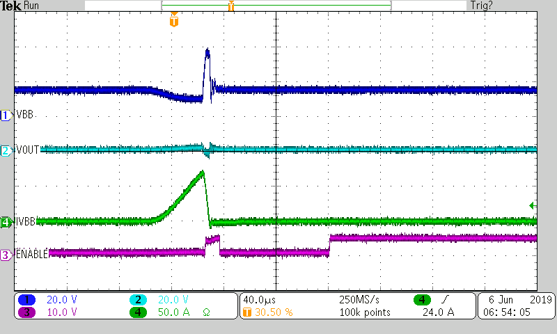Click the Trig? status indicator
This screenshot has height=334, width=557.
tap(482, 6)
